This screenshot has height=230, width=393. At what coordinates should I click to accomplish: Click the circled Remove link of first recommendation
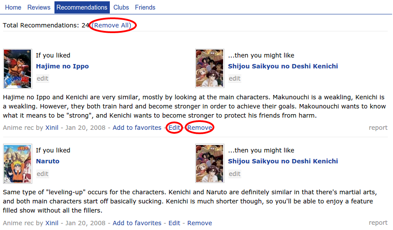pyautogui.click(x=200, y=128)
